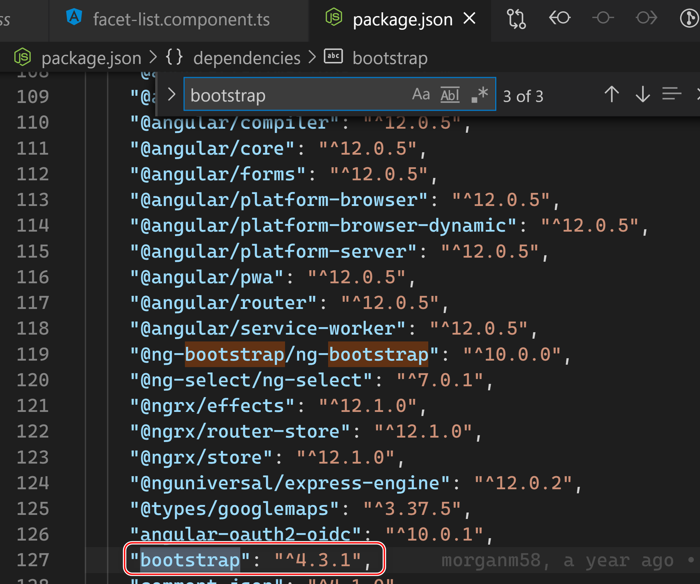Screen dimensions: 700x584
Task: Click package.json in the breadcrumb path
Action: (x=91, y=58)
